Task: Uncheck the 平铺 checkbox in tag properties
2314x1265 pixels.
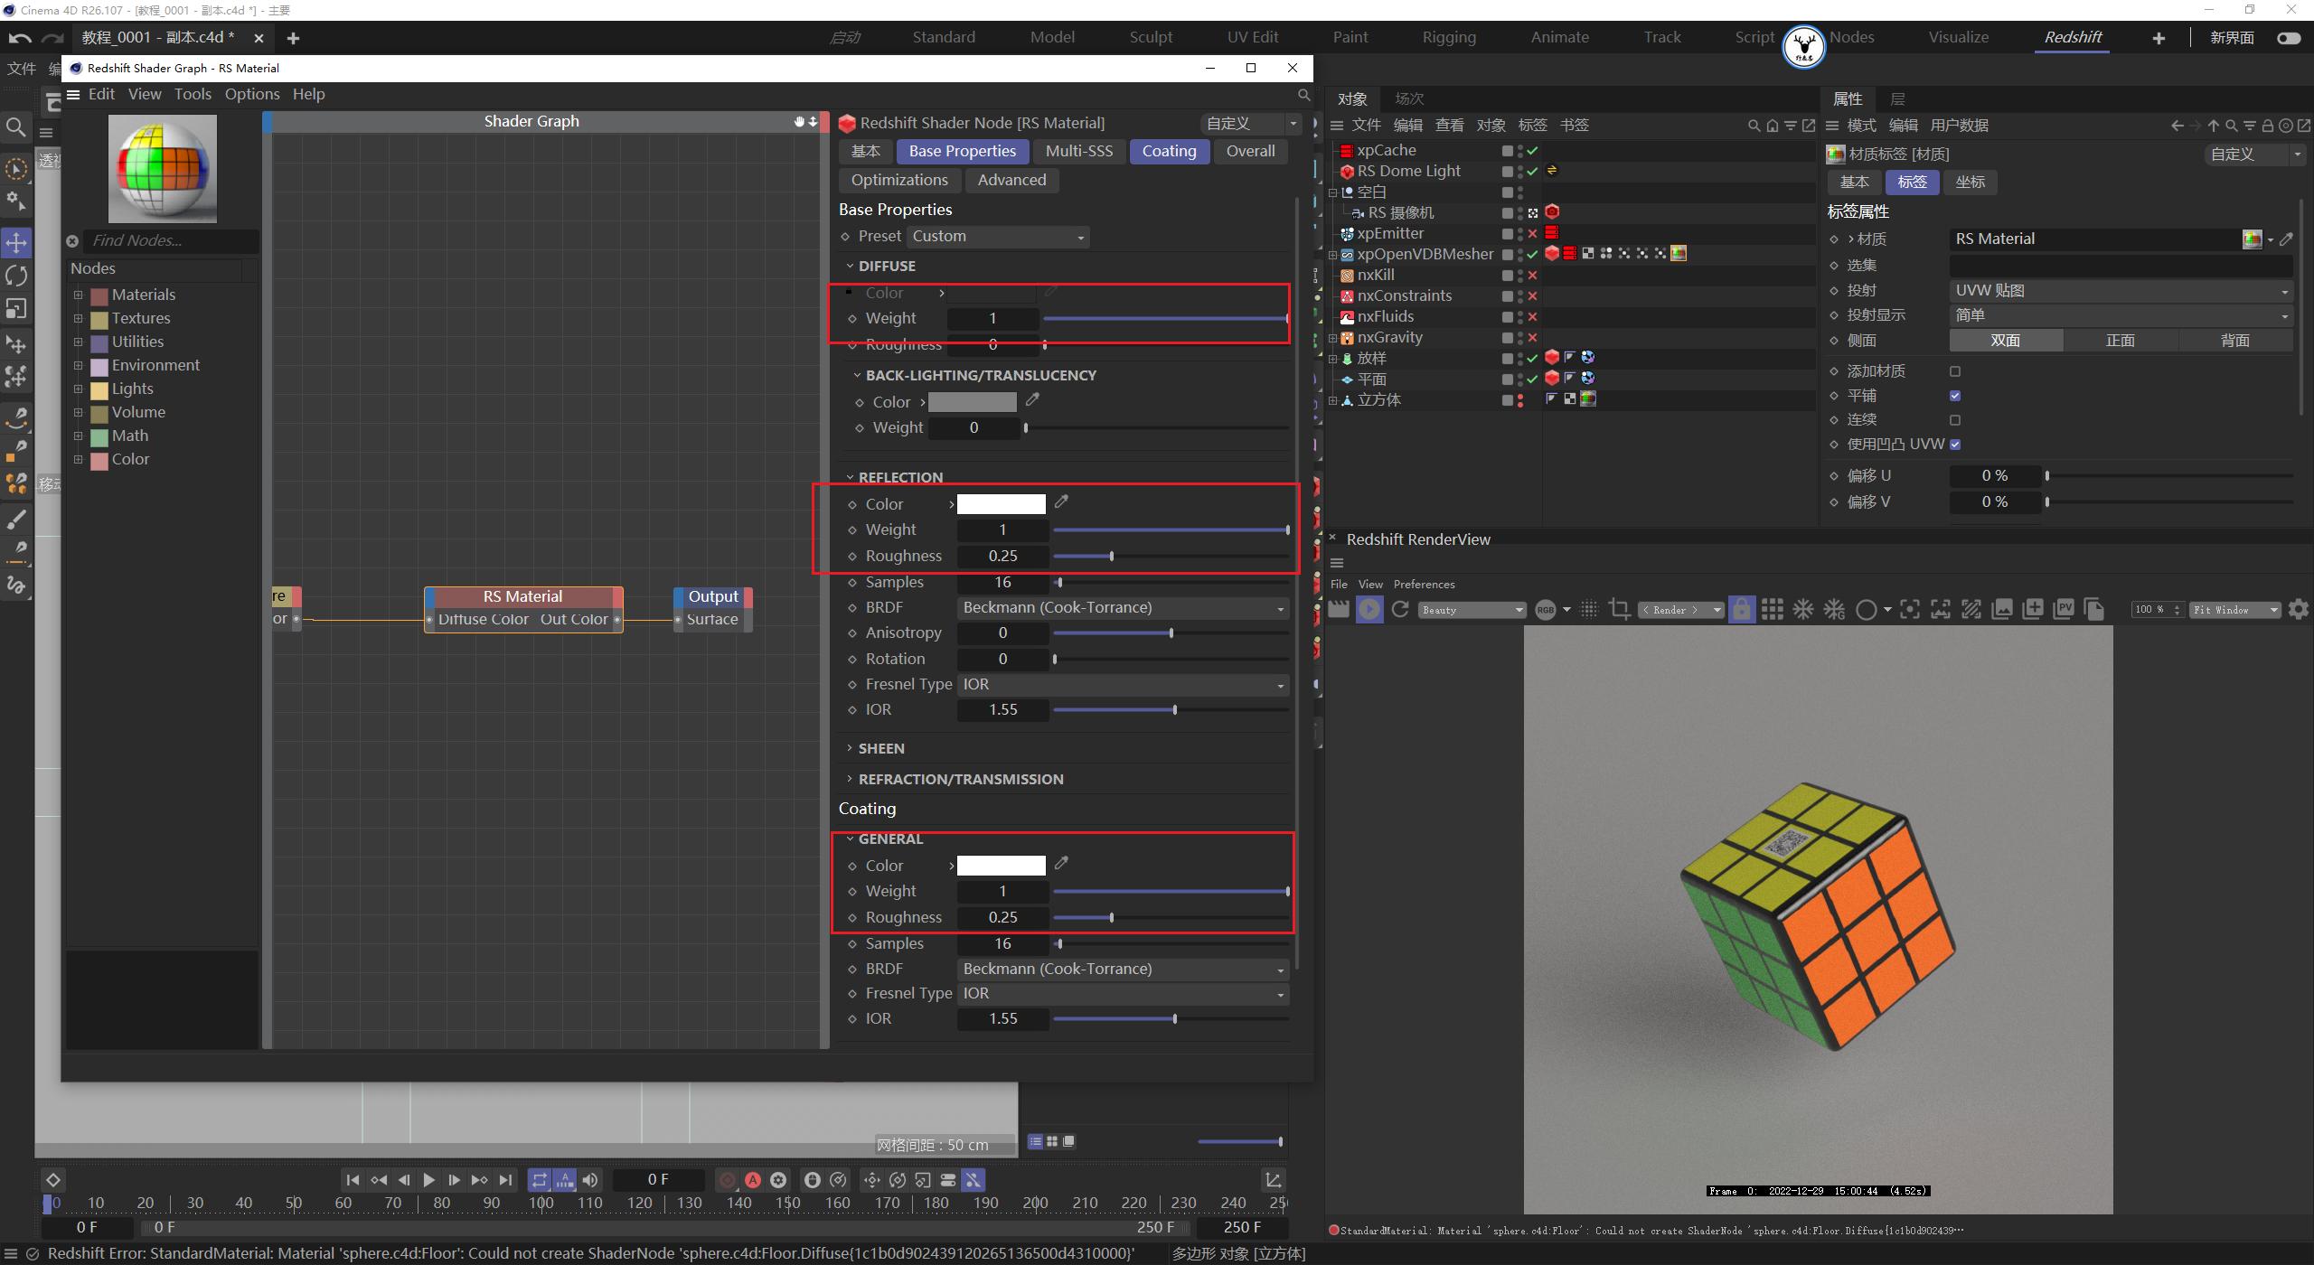Action: (x=1955, y=395)
